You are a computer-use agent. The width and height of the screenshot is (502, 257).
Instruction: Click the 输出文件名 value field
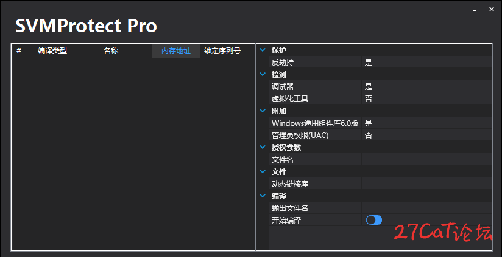426,208
